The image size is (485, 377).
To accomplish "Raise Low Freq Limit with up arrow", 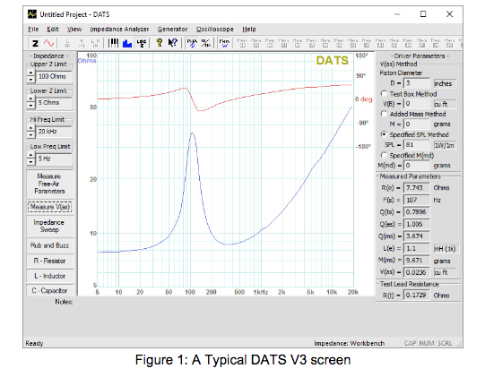I will pyautogui.click(x=30, y=156).
